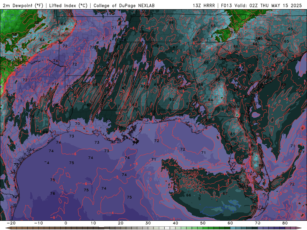Click the "Lifted Index (°C)" title text
This screenshot has height=230, width=307.
(x=68, y=5)
